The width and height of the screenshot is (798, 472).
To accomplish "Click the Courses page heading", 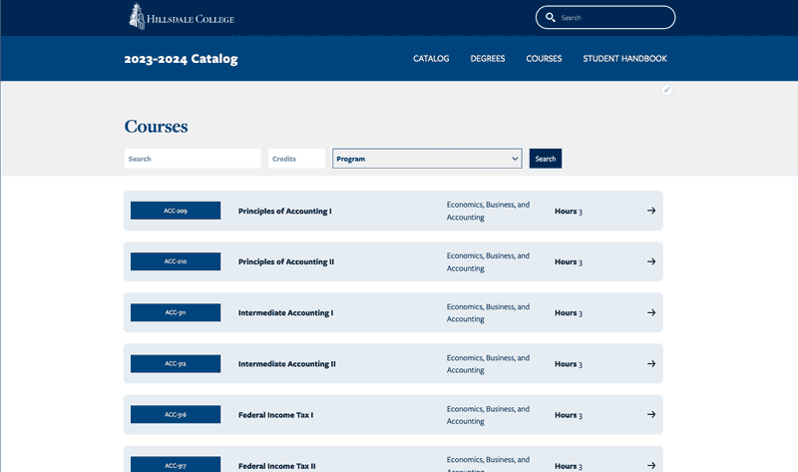I will 157,127.
